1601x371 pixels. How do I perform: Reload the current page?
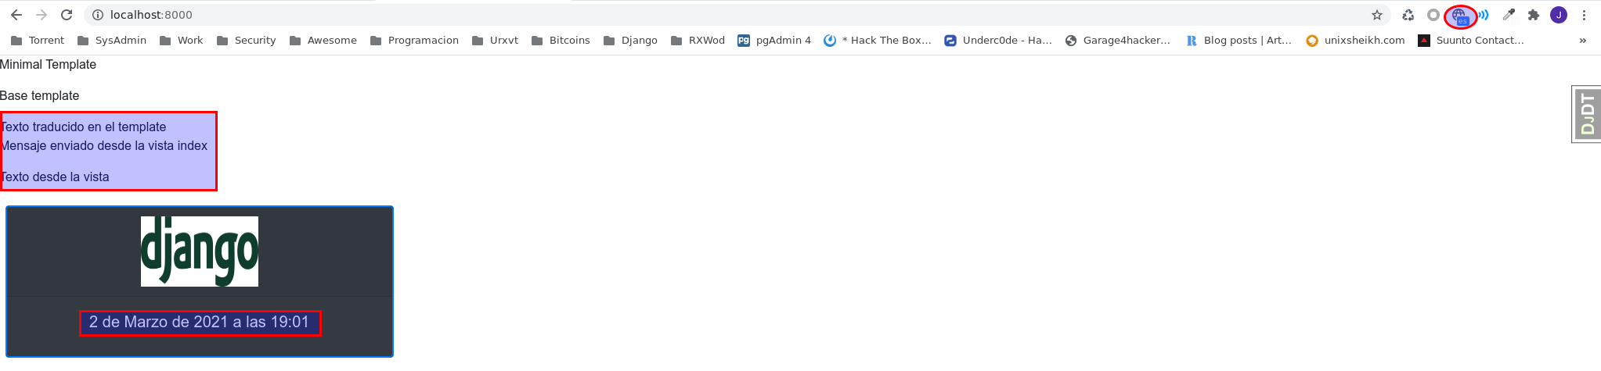click(x=67, y=15)
